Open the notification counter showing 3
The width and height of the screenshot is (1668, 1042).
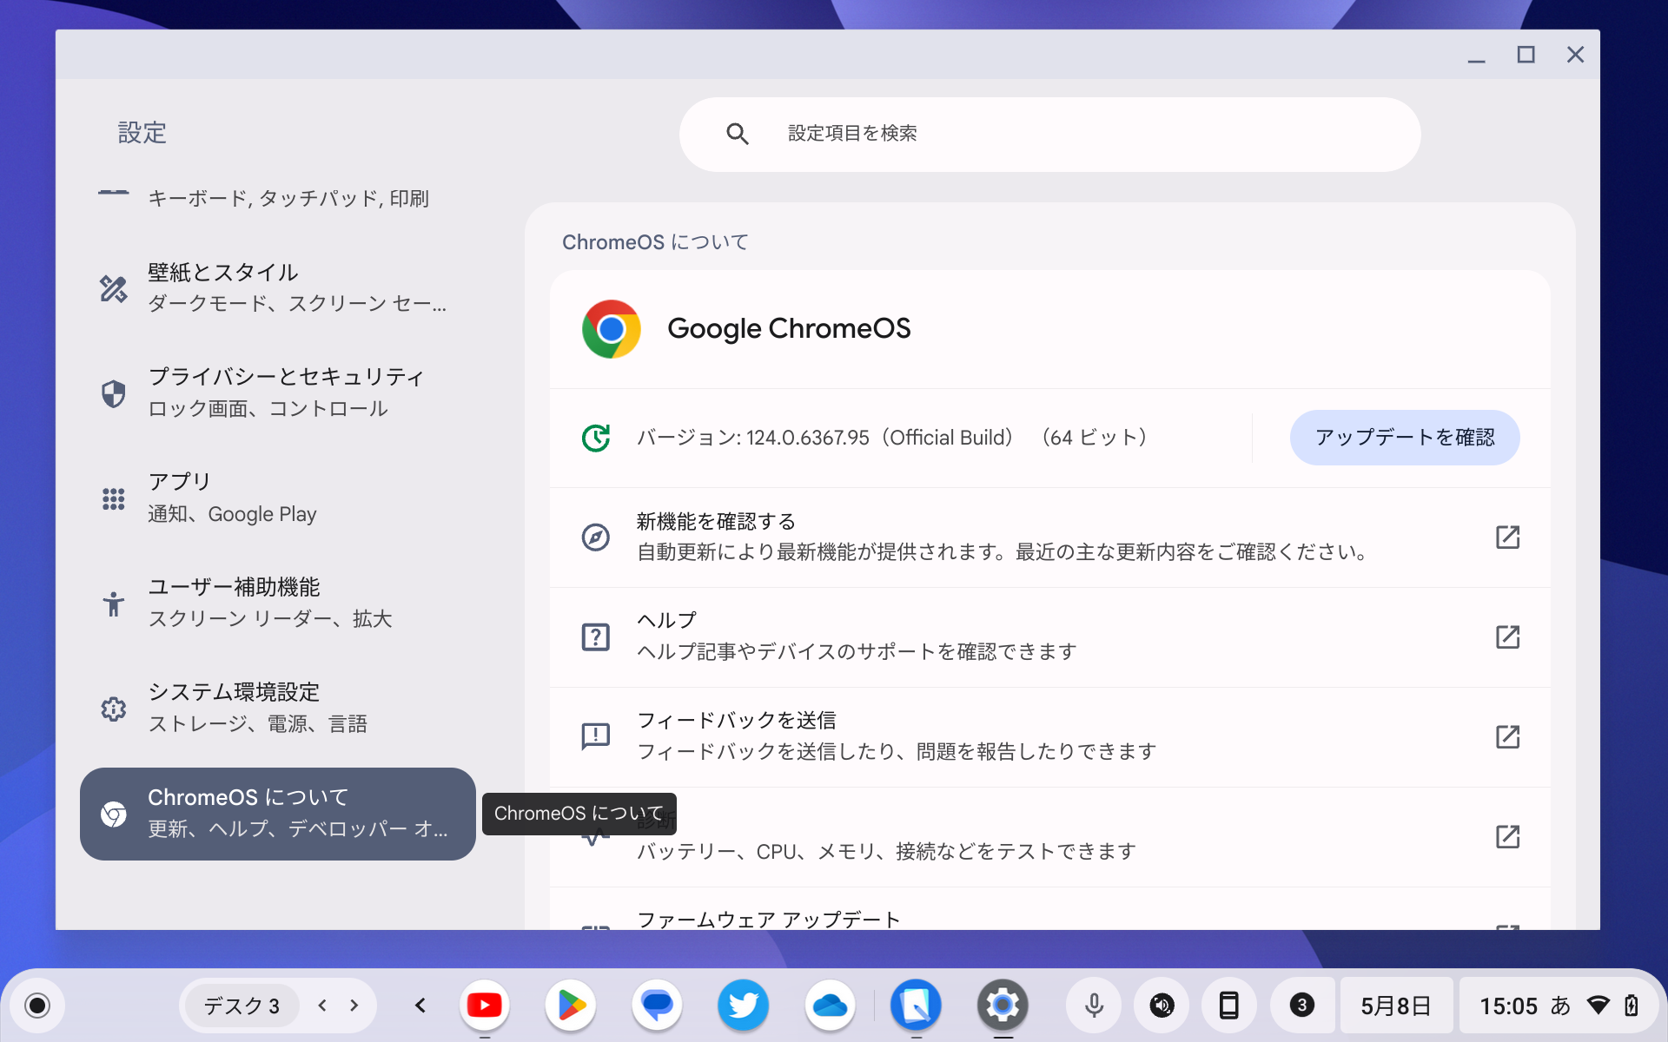1301,1005
